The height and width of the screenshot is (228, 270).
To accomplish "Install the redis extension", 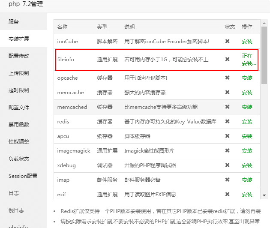I will click(247, 122).
